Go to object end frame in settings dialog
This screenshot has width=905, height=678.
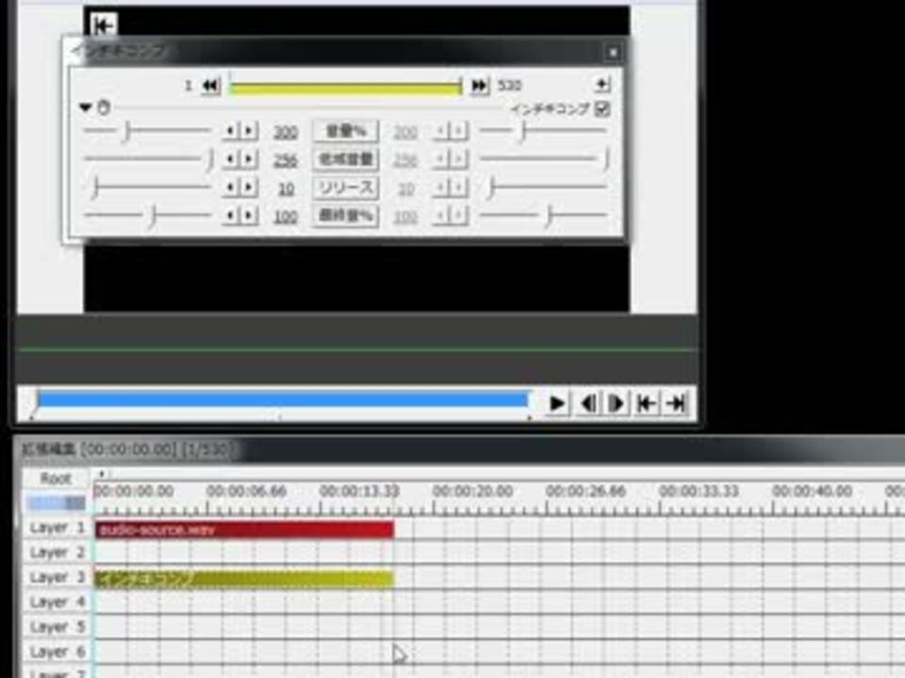click(x=479, y=86)
